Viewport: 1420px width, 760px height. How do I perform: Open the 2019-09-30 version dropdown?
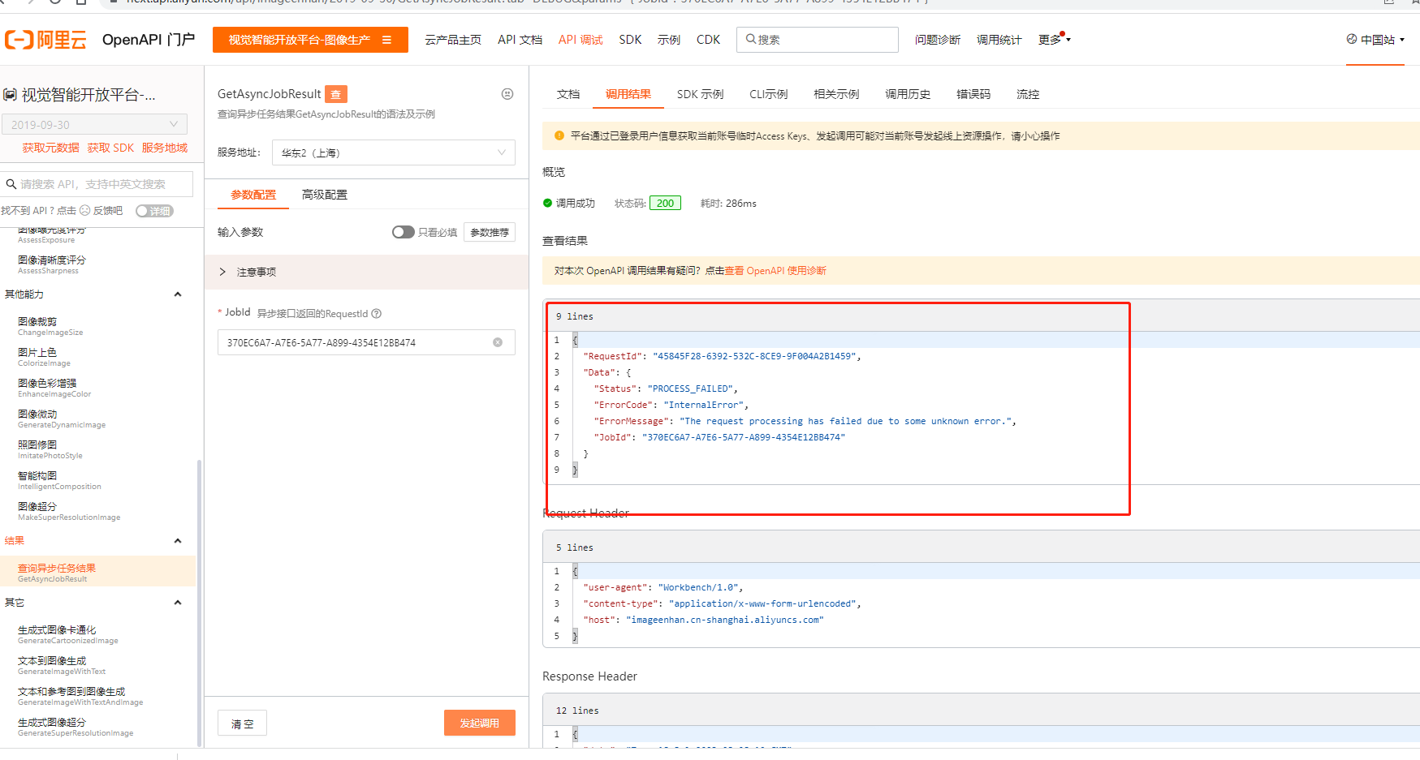click(94, 124)
